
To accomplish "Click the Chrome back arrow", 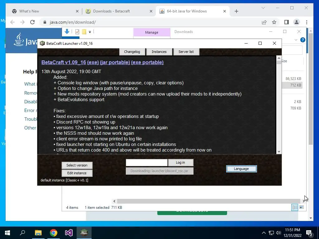I will coord(12,22).
